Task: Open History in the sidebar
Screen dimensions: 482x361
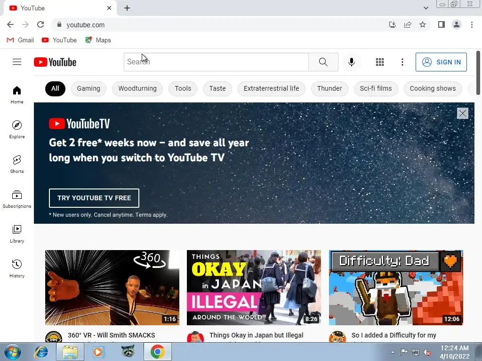Action: tap(17, 268)
